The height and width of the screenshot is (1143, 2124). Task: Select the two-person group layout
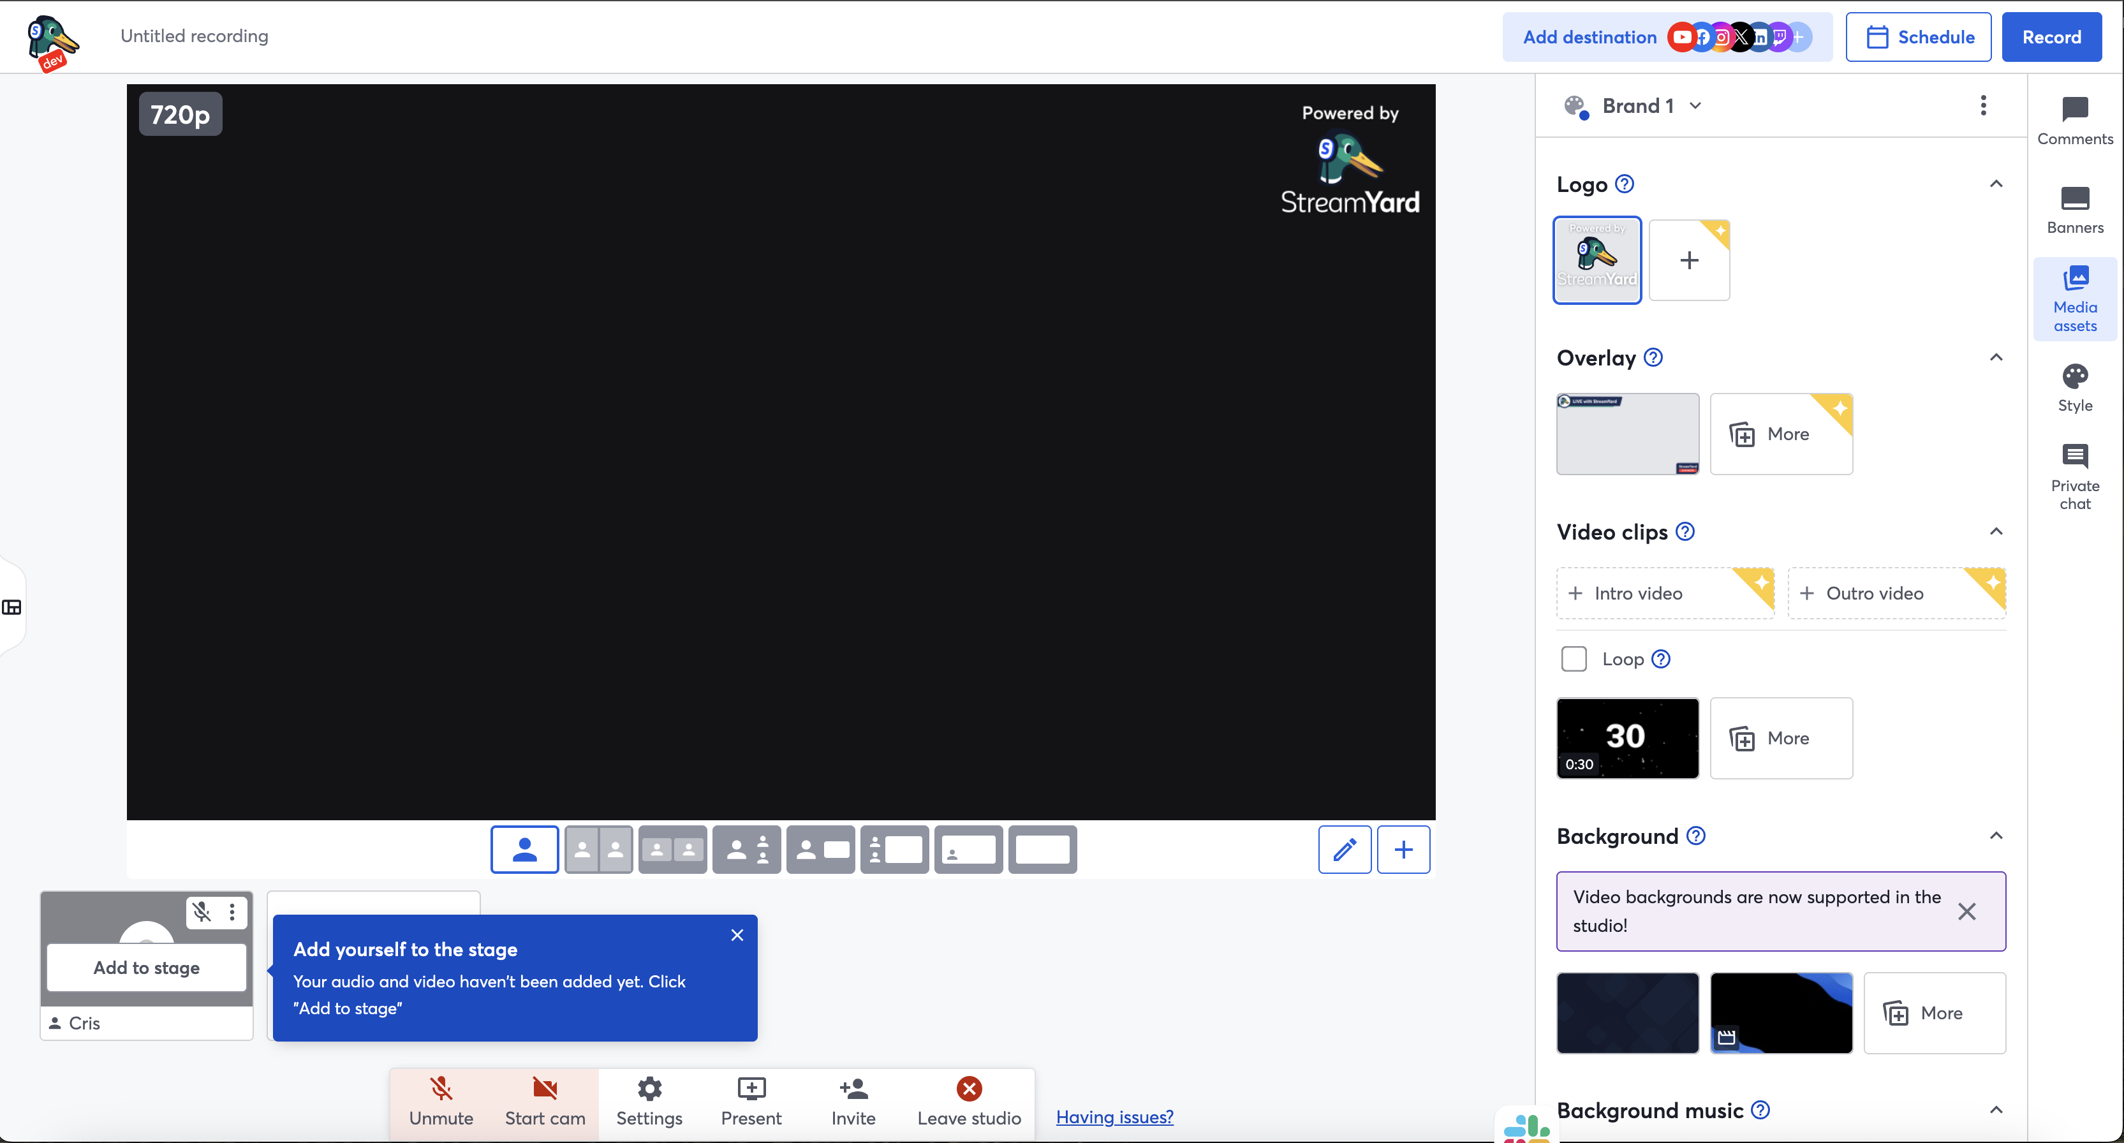click(672, 850)
